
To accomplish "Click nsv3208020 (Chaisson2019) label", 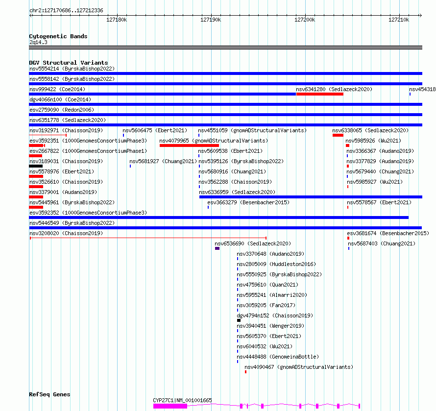I will pos(66,233).
